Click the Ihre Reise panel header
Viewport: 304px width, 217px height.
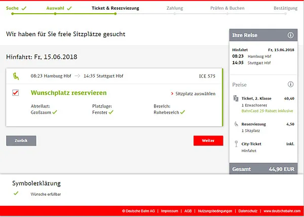click(263, 35)
